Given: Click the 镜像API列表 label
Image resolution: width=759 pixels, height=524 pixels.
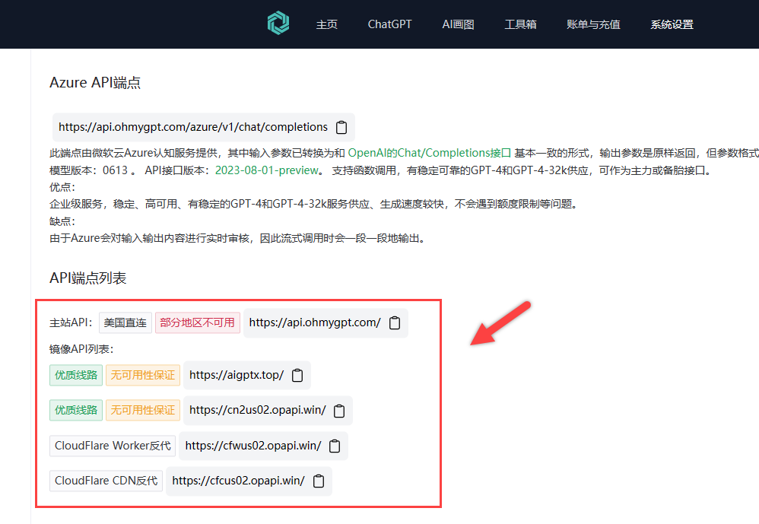Looking at the screenshot, I should [x=81, y=349].
